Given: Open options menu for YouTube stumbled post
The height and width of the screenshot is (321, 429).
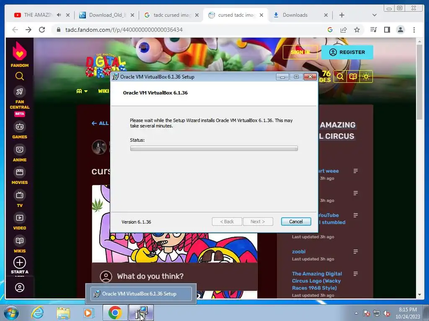Looking at the screenshot, I should [355, 215].
